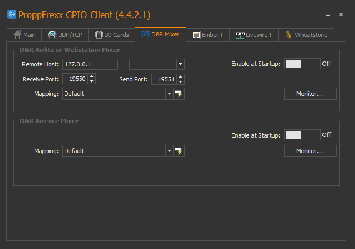Decrease the Send Port value
The width and height of the screenshot is (355, 249).
[181, 82]
